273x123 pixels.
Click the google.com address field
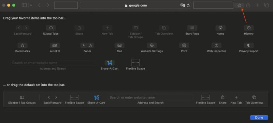[x=135, y=5]
